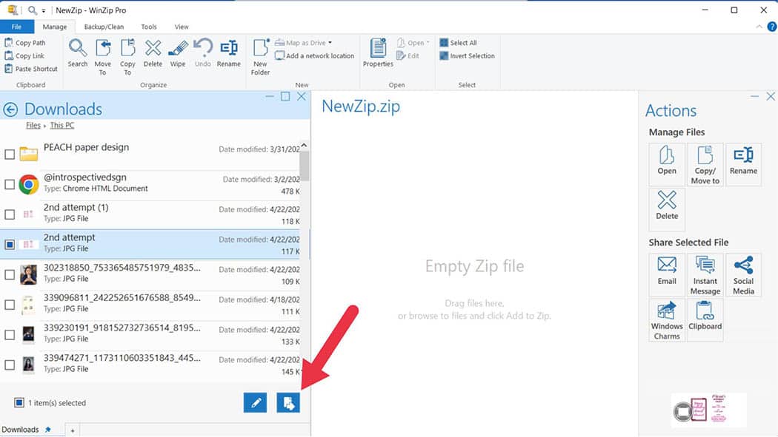The width and height of the screenshot is (778, 437).
Task: Click the Files breadcrumb link
Action: pyautogui.click(x=33, y=125)
